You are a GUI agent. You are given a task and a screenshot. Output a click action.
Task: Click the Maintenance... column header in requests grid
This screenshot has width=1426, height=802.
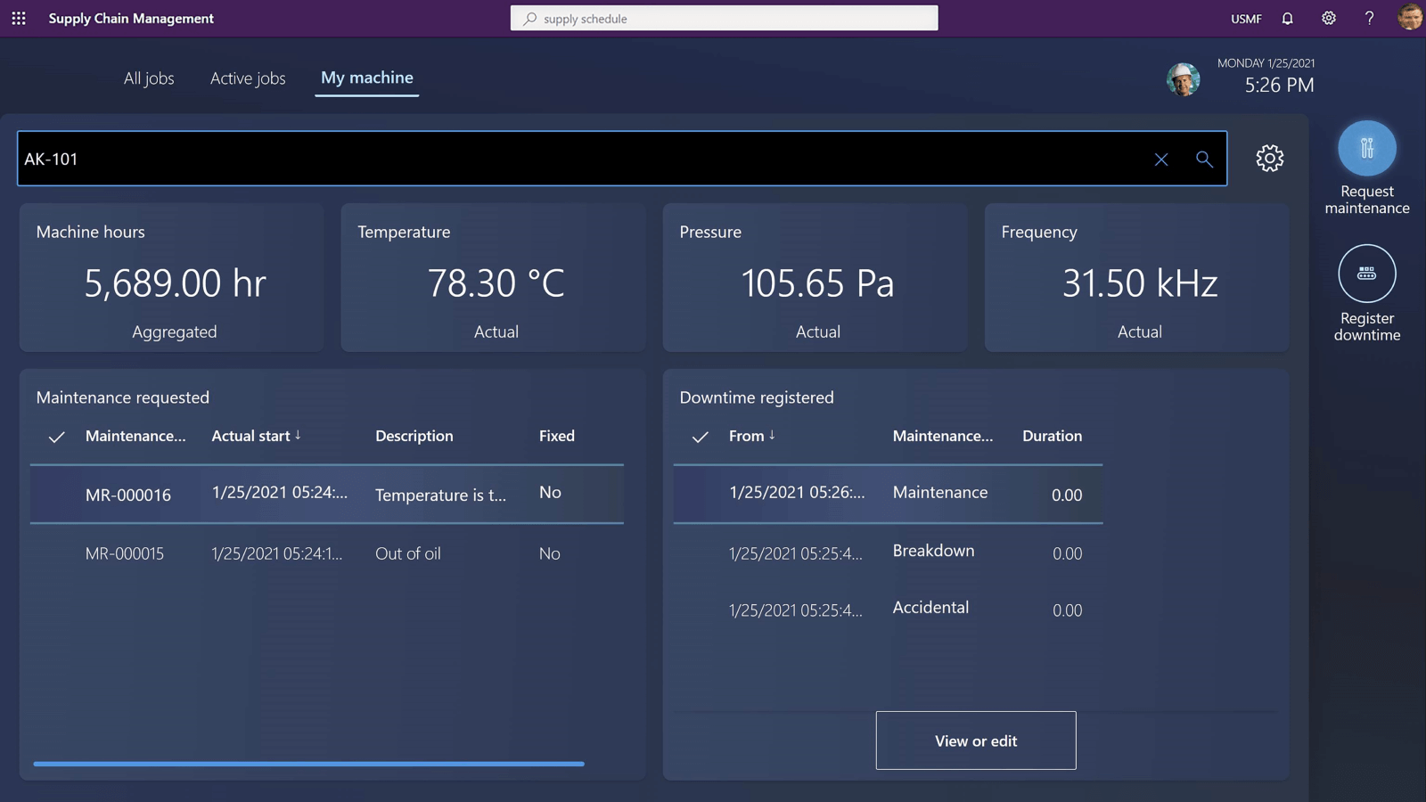(x=135, y=436)
